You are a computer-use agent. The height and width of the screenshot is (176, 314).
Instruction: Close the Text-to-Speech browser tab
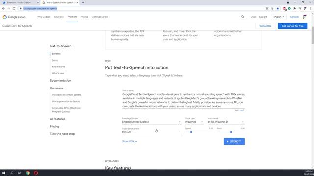coord(77,3)
